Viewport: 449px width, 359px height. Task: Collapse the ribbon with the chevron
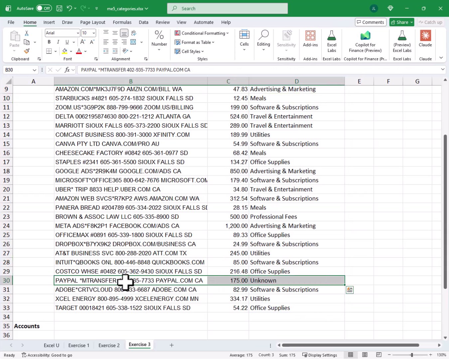tap(441, 58)
